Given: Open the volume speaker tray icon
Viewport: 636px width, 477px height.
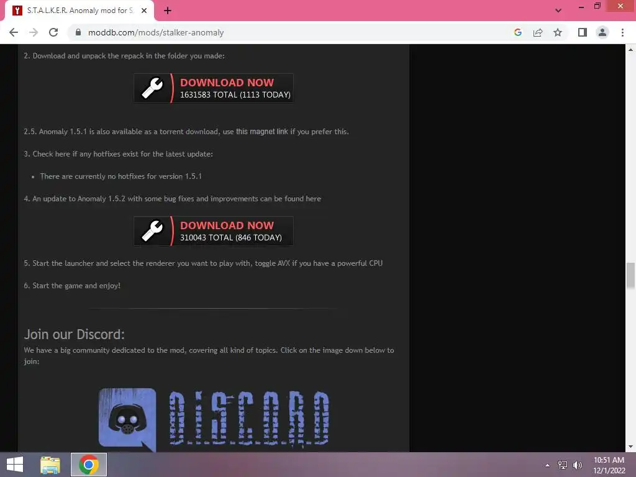Looking at the screenshot, I should [578, 465].
